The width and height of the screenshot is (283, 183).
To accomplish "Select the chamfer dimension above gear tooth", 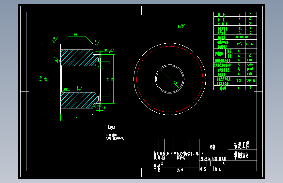I will pos(76,35).
